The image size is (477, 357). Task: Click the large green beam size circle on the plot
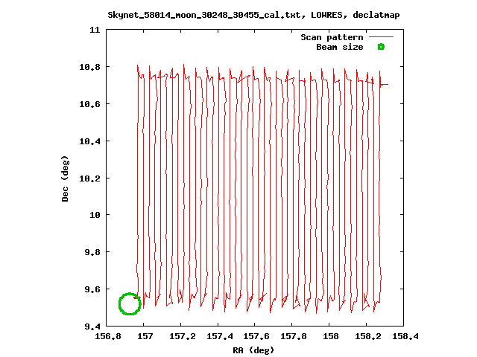(x=130, y=303)
